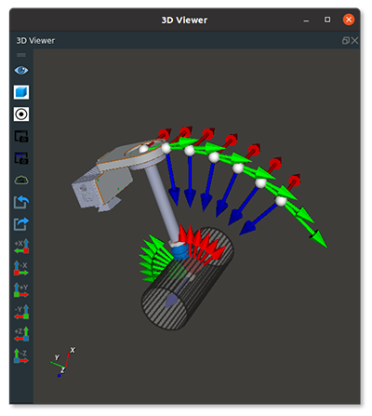The height and width of the screenshot is (416, 372).
Task: Toggle the blue cube solid view
Action: pyautogui.click(x=21, y=92)
